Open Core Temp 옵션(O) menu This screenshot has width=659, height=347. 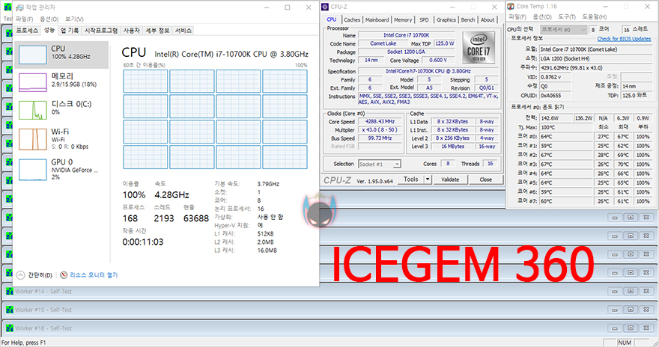[542, 16]
